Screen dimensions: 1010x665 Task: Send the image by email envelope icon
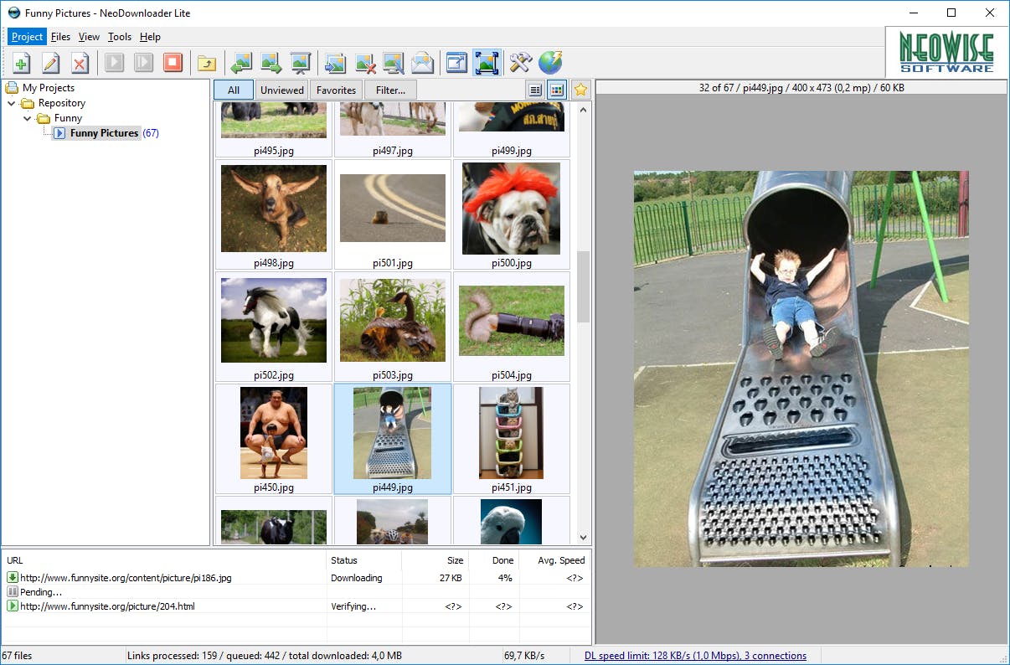(422, 63)
